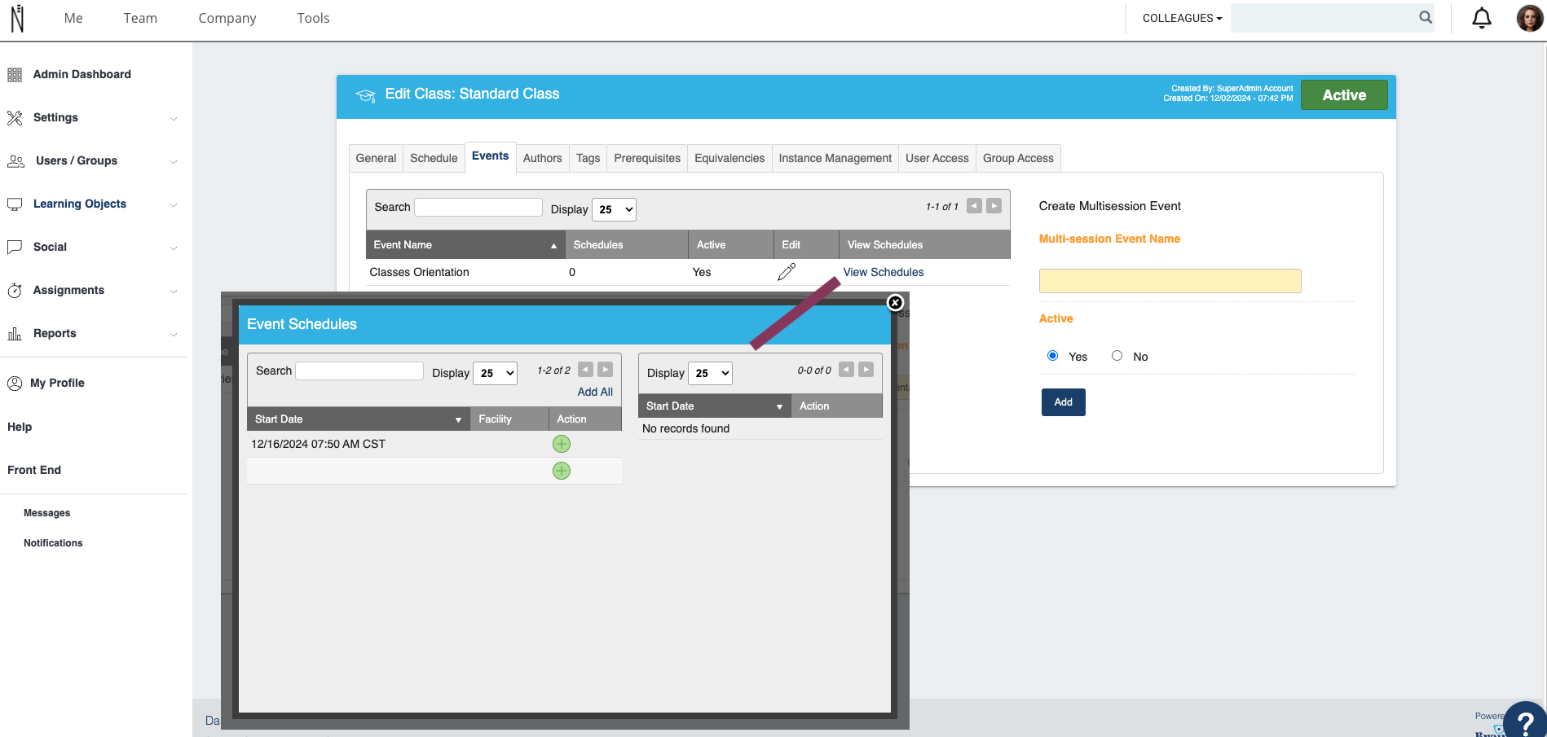
Task: Click the events table Search field
Action: click(478, 207)
